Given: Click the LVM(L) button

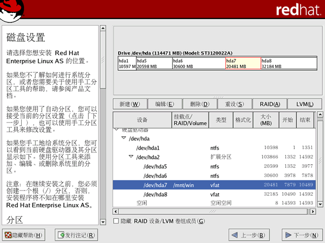Looking at the screenshot, I should pos(304,104).
